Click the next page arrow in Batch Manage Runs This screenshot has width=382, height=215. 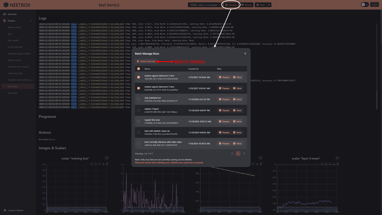pos(244,153)
